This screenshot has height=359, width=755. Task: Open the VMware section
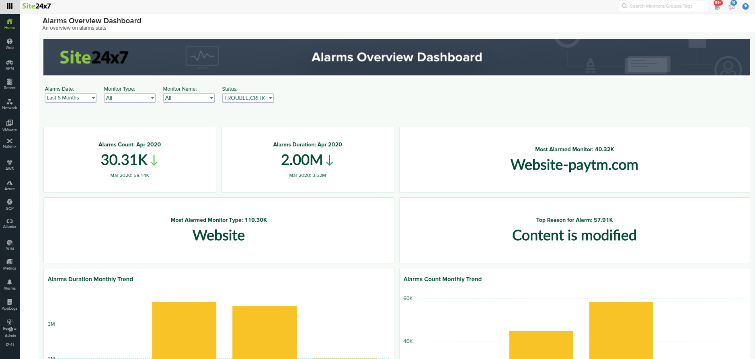10,126
